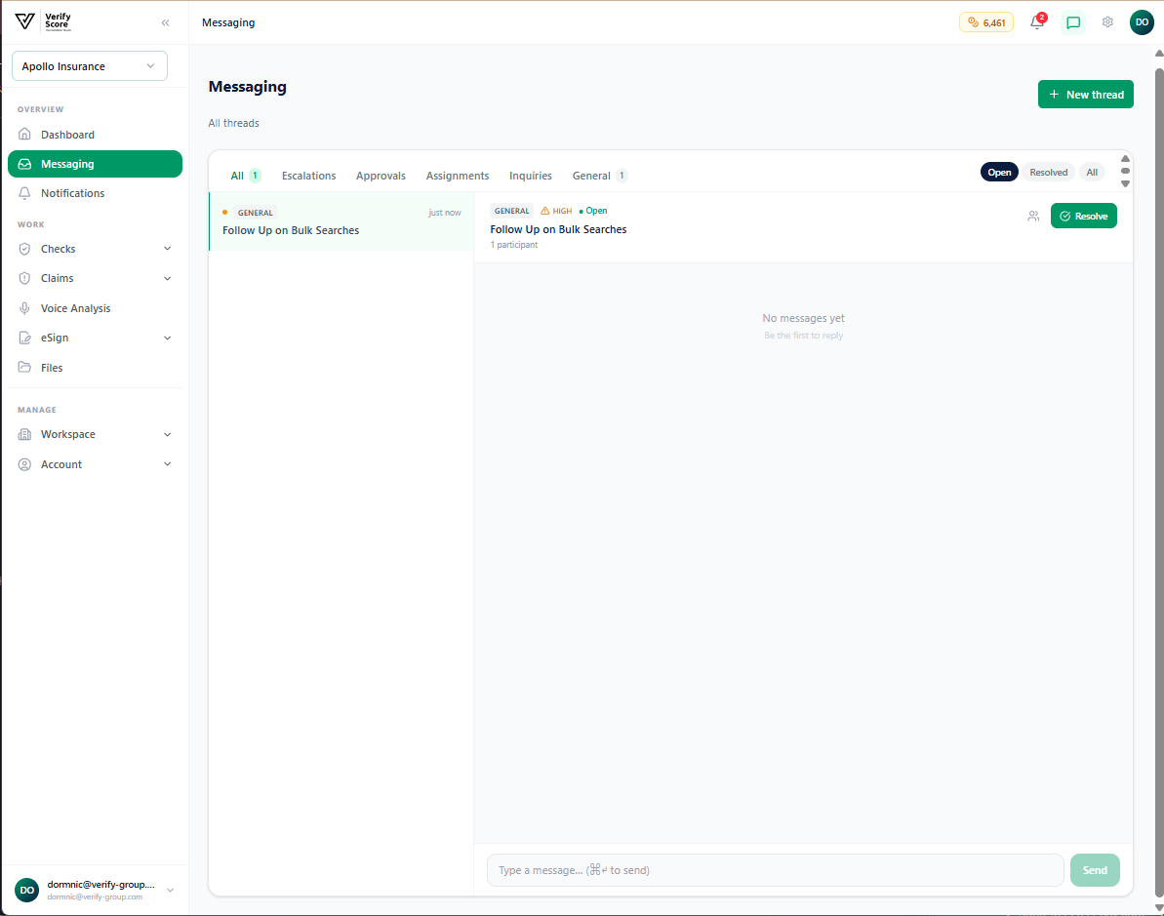
Task: Switch to the General tab
Action: click(x=600, y=176)
